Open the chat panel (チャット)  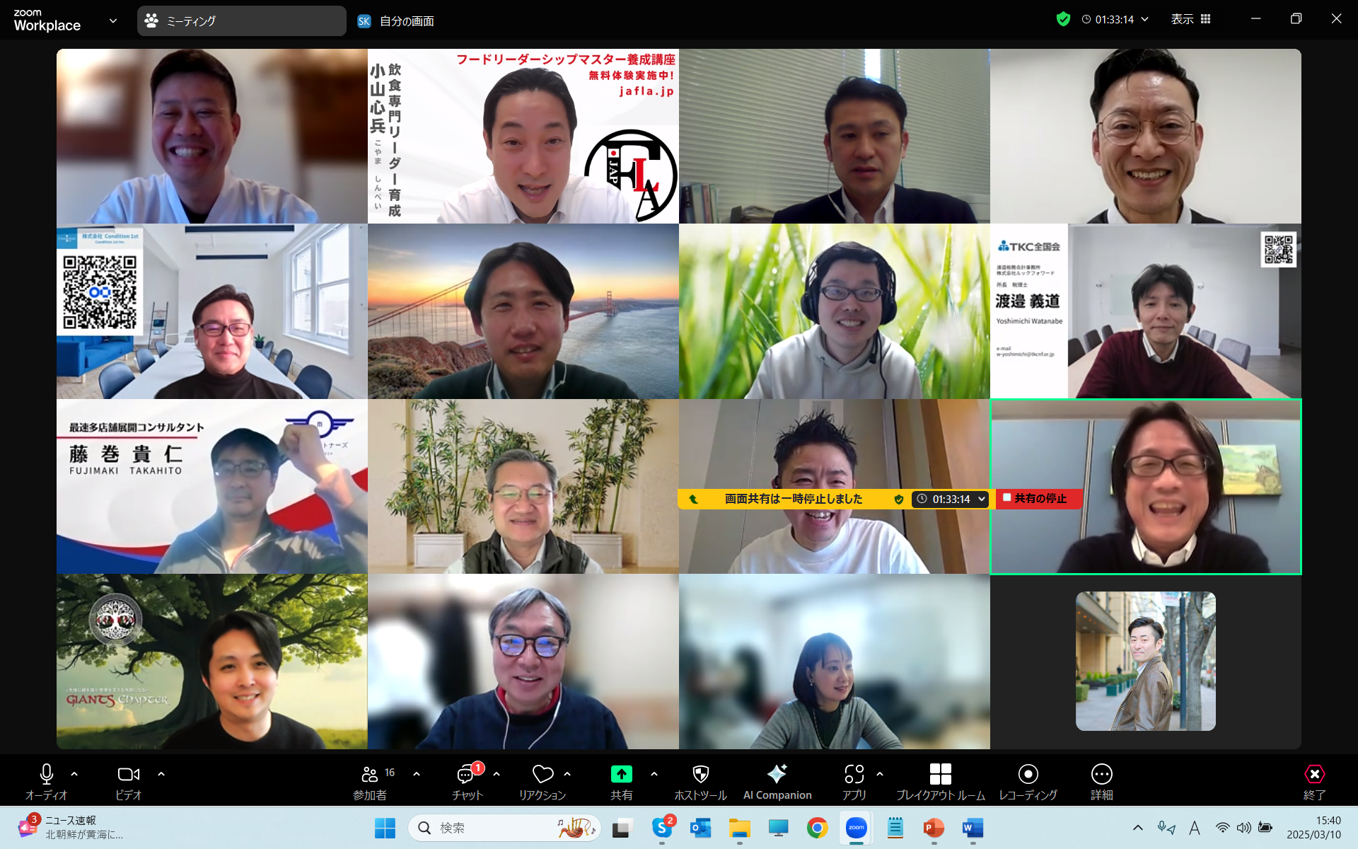coord(467,782)
